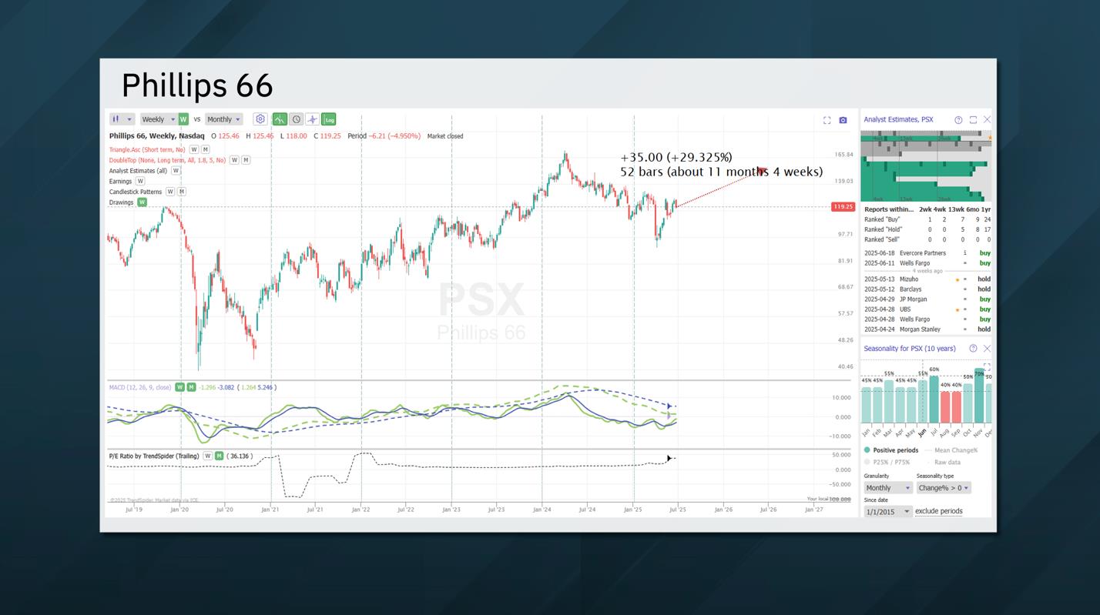Toggle green W badge for MACD

click(x=179, y=387)
